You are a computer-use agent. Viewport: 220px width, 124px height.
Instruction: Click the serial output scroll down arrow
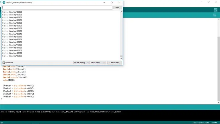click(121, 58)
